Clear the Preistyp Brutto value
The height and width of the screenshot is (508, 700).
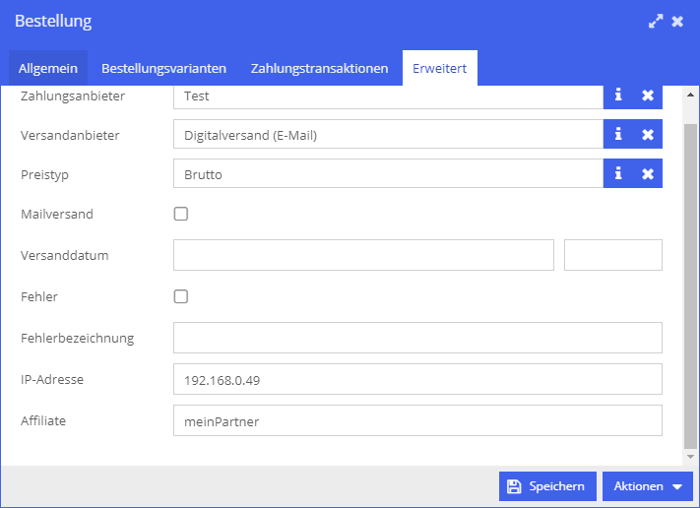pyautogui.click(x=648, y=173)
